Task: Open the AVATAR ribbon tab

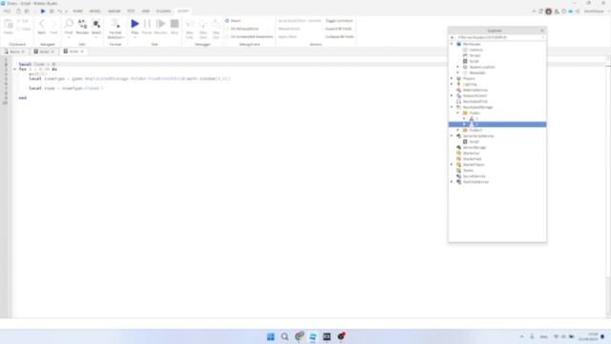Action: coord(115,11)
